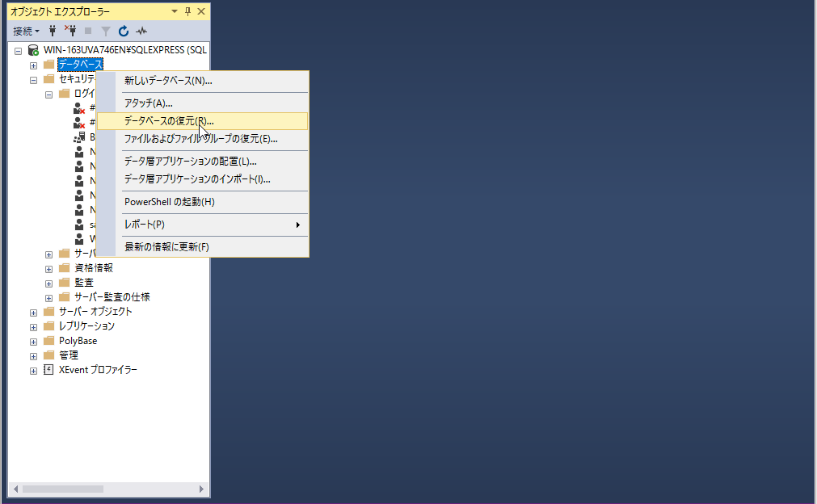Image resolution: width=817 pixels, height=504 pixels.
Task: Pin the オブジェクト エクスプローラー panel with the pushpin
Action: (x=187, y=12)
